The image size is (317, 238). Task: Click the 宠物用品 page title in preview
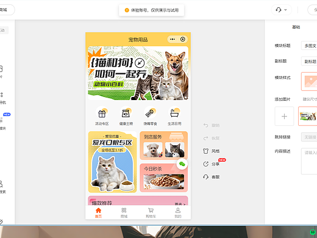pyautogui.click(x=138, y=40)
